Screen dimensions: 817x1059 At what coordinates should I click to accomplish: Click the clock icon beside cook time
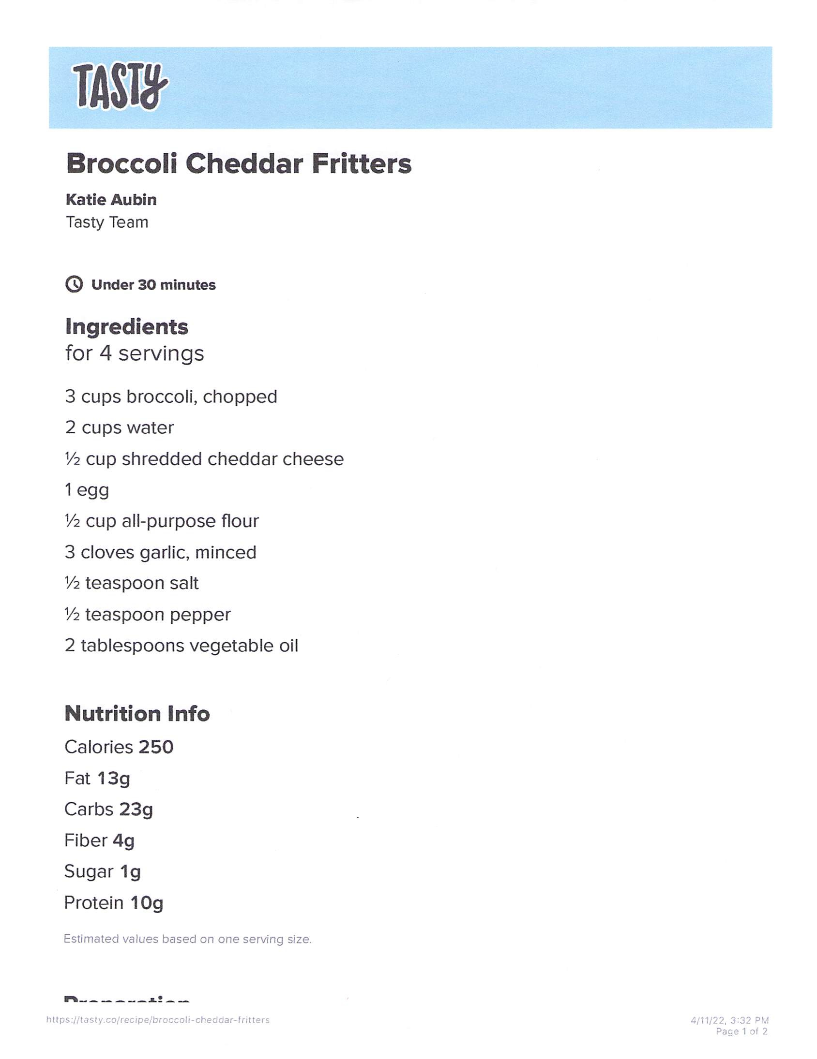click(x=74, y=284)
